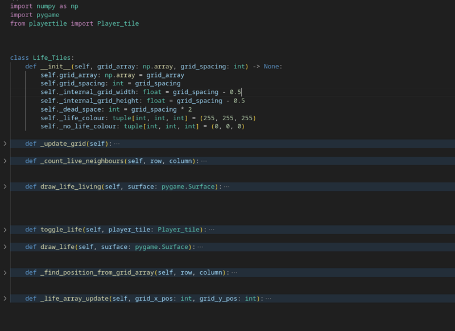Click '_no_life_colour' attribute name
Viewport: 455px width, 331px height.
coord(88,126)
